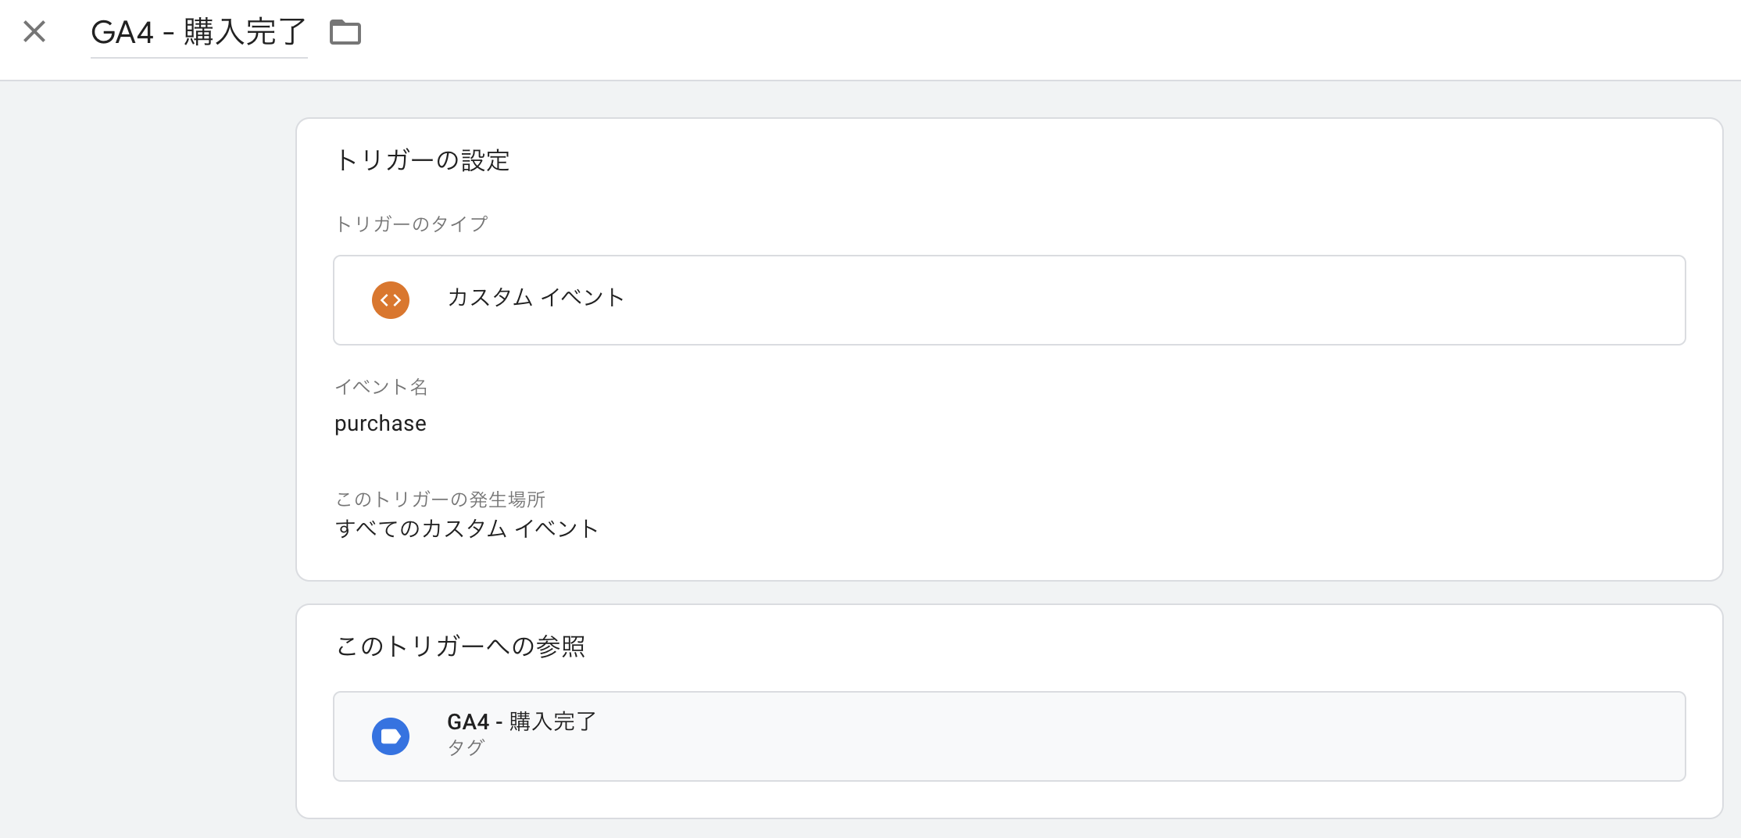Open the folder icon next to the title
Viewport: 1741px width, 838px height.
[345, 32]
